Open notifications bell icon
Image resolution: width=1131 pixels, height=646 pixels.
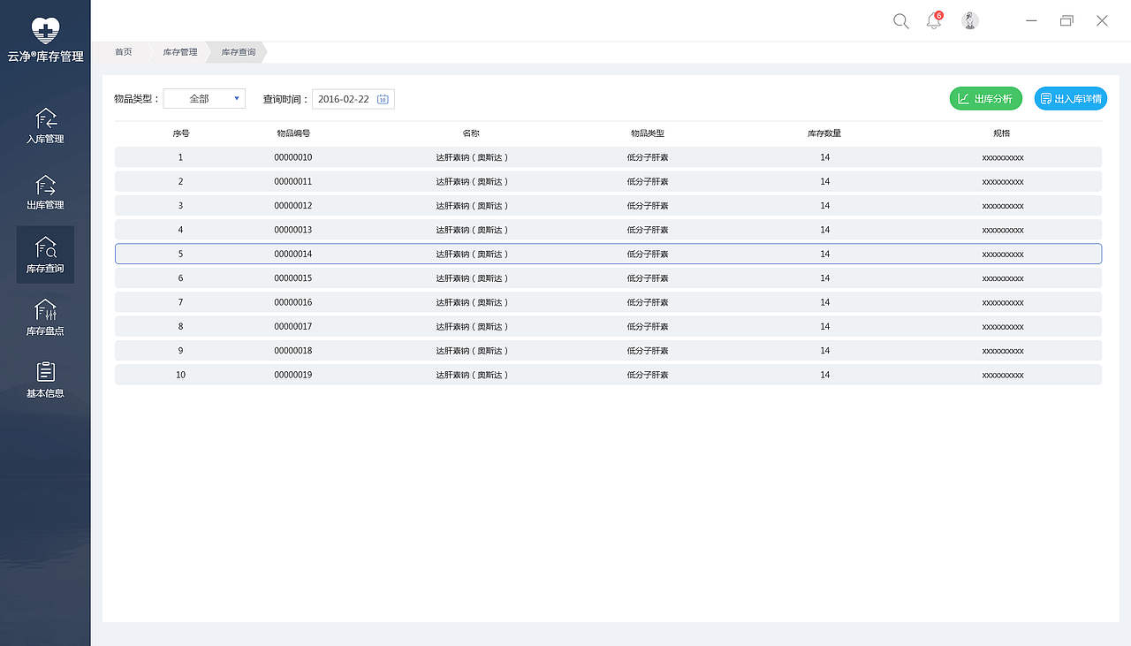pos(934,21)
